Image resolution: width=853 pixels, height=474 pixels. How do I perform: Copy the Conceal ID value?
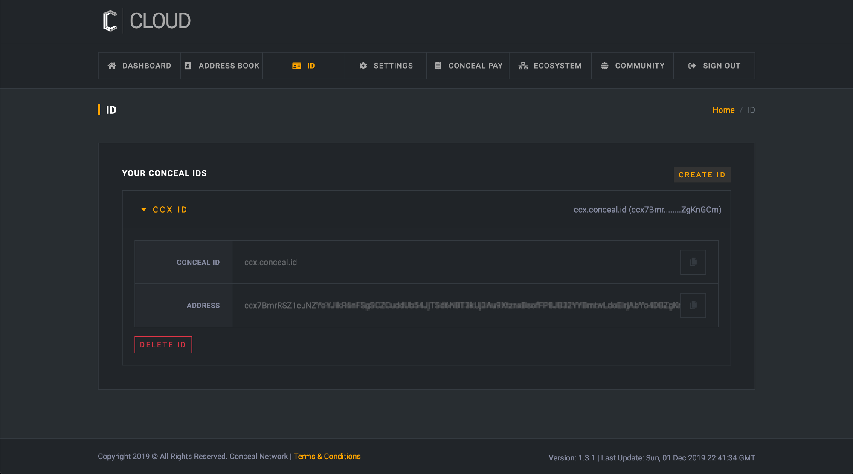pyautogui.click(x=693, y=262)
